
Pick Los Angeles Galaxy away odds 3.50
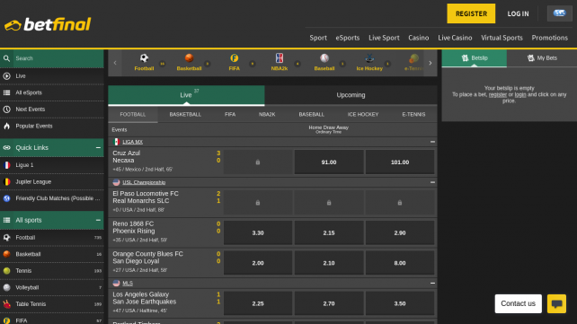click(400, 303)
